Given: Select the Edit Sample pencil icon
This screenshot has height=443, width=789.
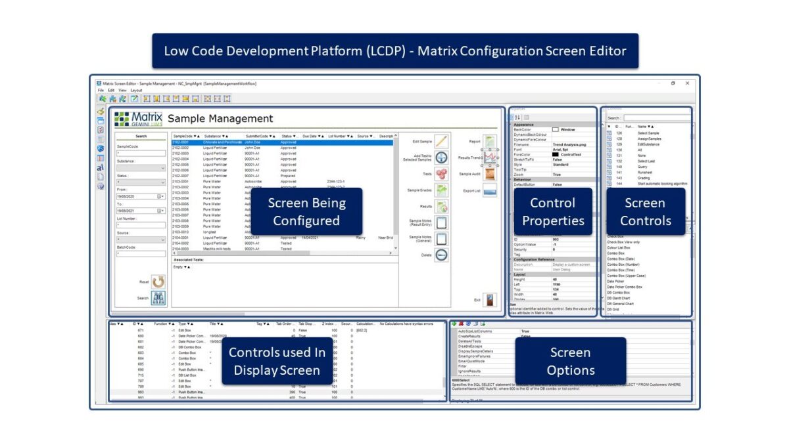Looking at the screenshot, I should pyautogui.click(x=440, y=142).
